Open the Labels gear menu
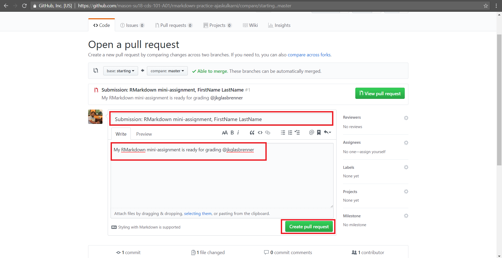Image resolution: width=502 pixels, height=258 pixels. pyautogui.click(x=406, y=167)
